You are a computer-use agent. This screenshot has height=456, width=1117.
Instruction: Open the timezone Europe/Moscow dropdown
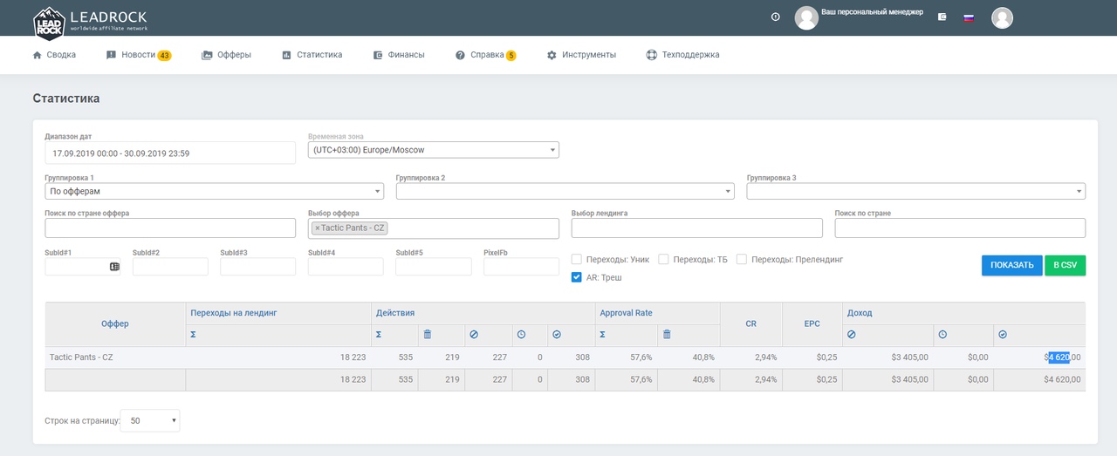point(434,150)
